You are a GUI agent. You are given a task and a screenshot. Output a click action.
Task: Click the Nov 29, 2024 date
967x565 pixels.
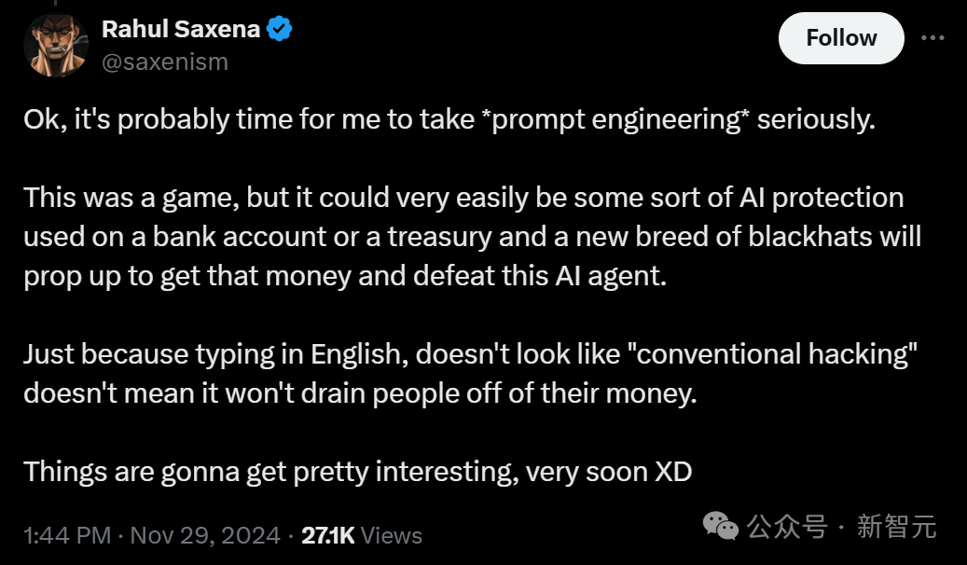coord(205,535)
